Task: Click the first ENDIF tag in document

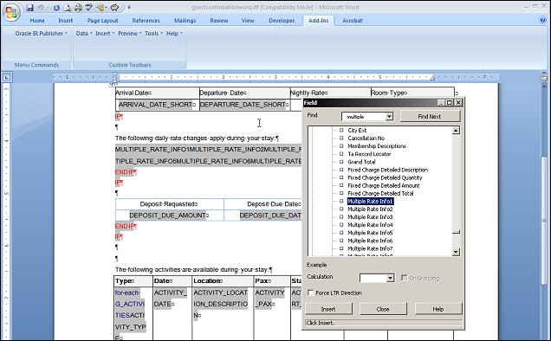Action: (x=126, y=172)
